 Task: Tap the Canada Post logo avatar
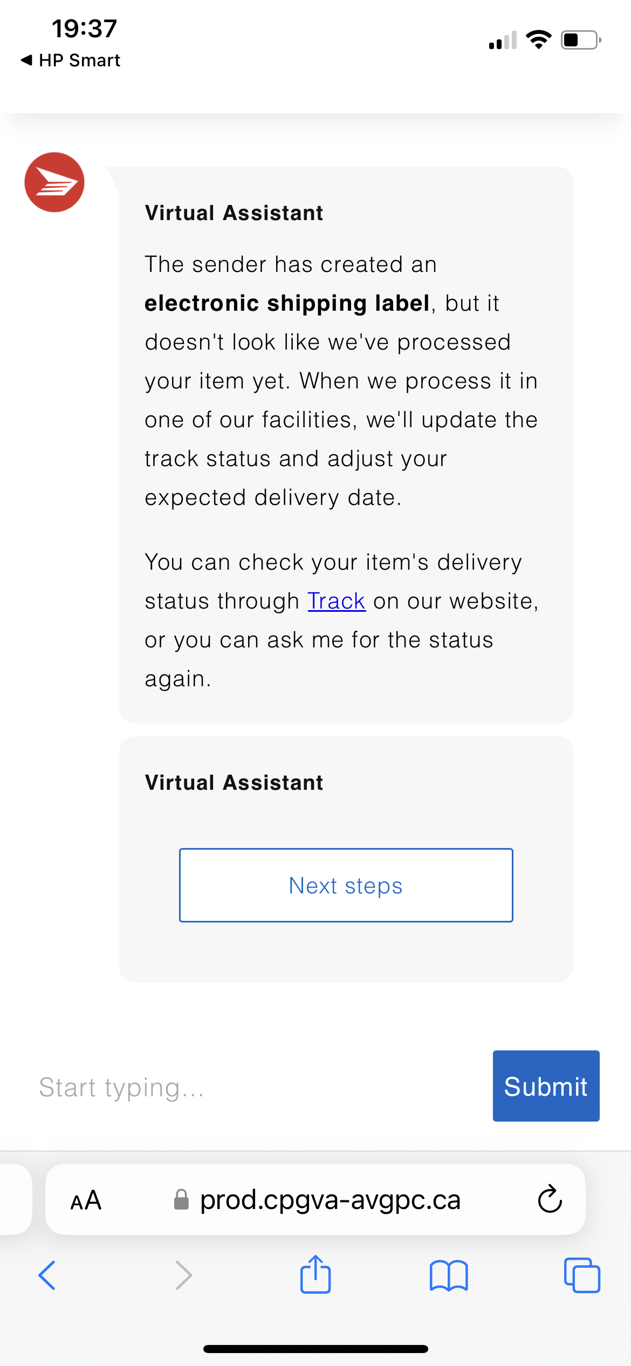54,182
